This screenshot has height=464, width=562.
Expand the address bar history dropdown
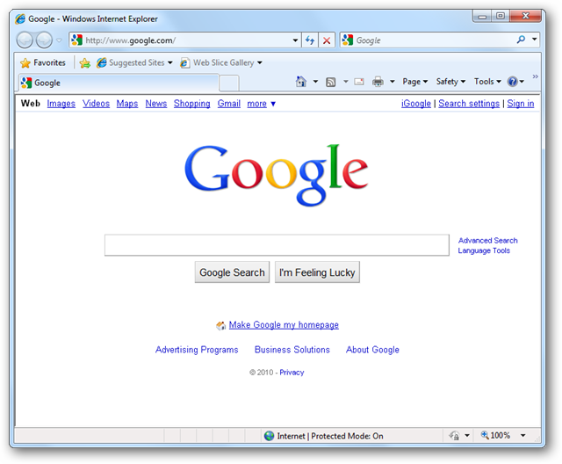click(295, 40)
